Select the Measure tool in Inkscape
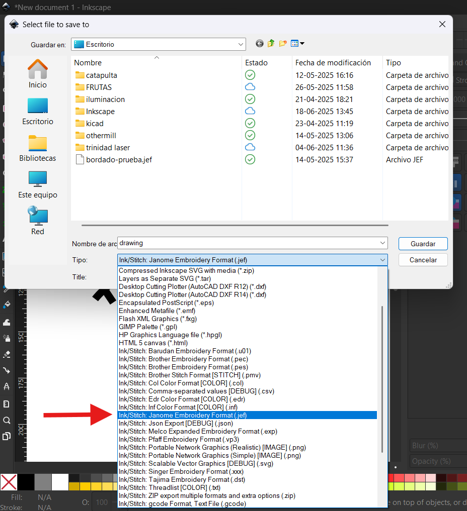The height and width of the screenshot is (511, 467). coord(7,404)
